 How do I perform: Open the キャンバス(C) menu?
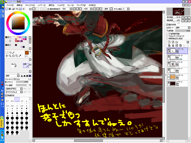coord(30,5)
